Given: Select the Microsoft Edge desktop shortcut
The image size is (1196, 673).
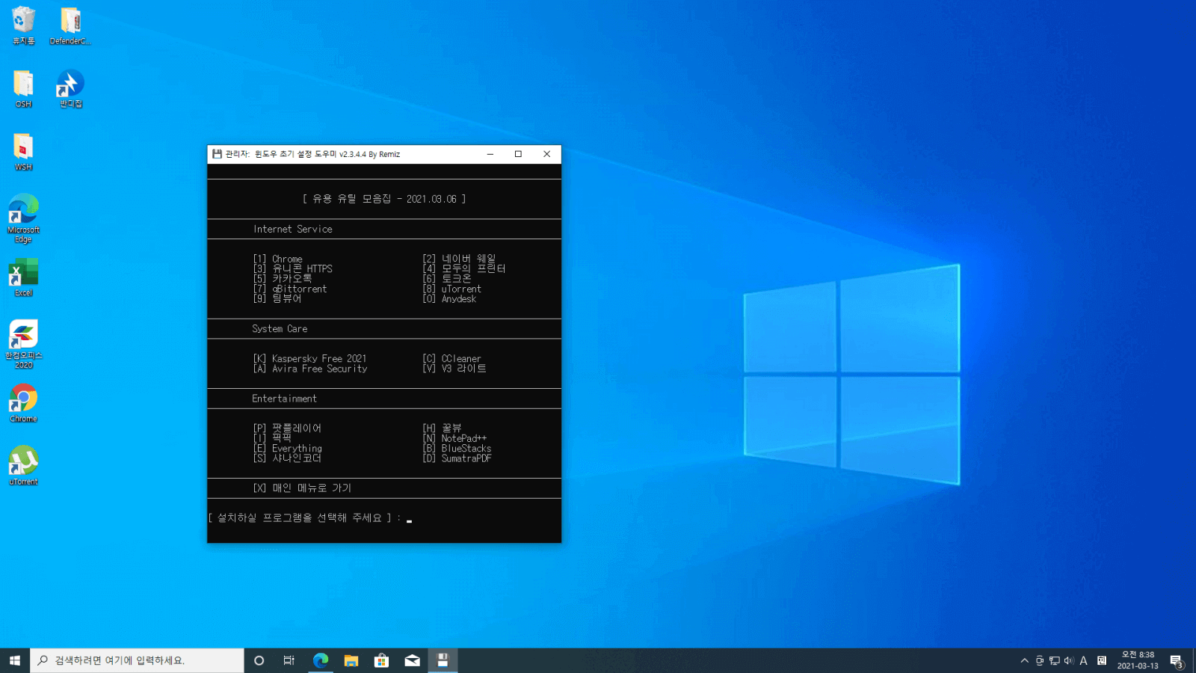Looking at the screenshot, I should coord(23,218).
